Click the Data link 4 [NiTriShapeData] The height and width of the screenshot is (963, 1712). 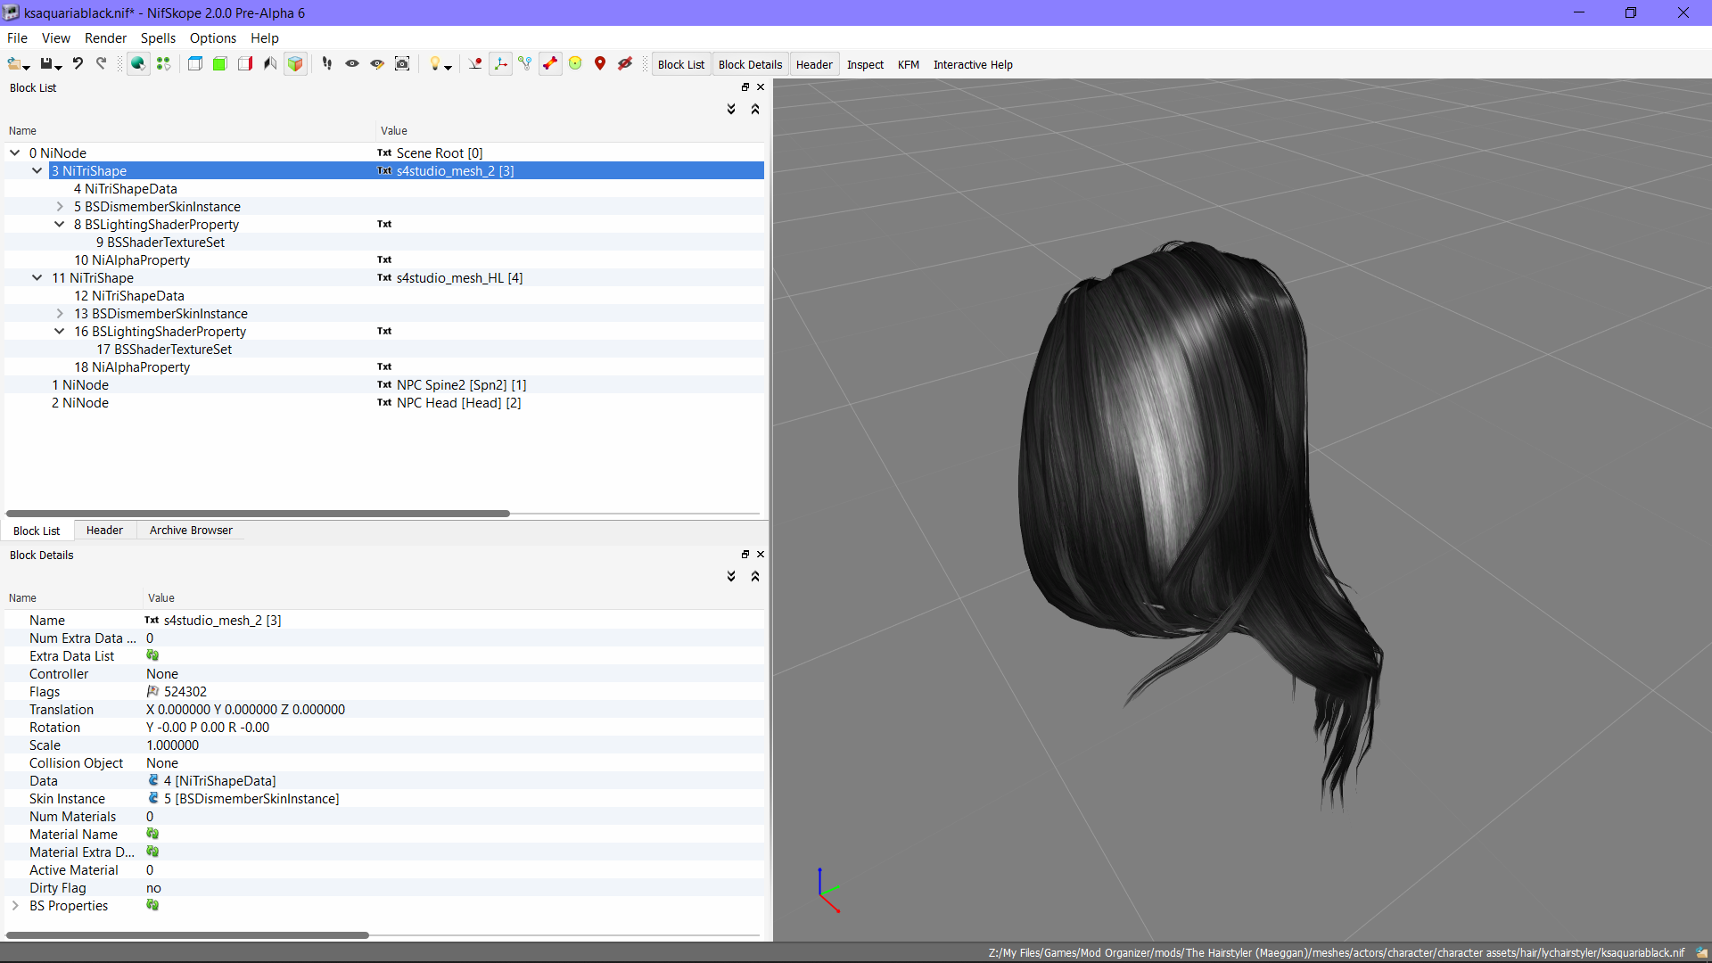click(219, 781)
